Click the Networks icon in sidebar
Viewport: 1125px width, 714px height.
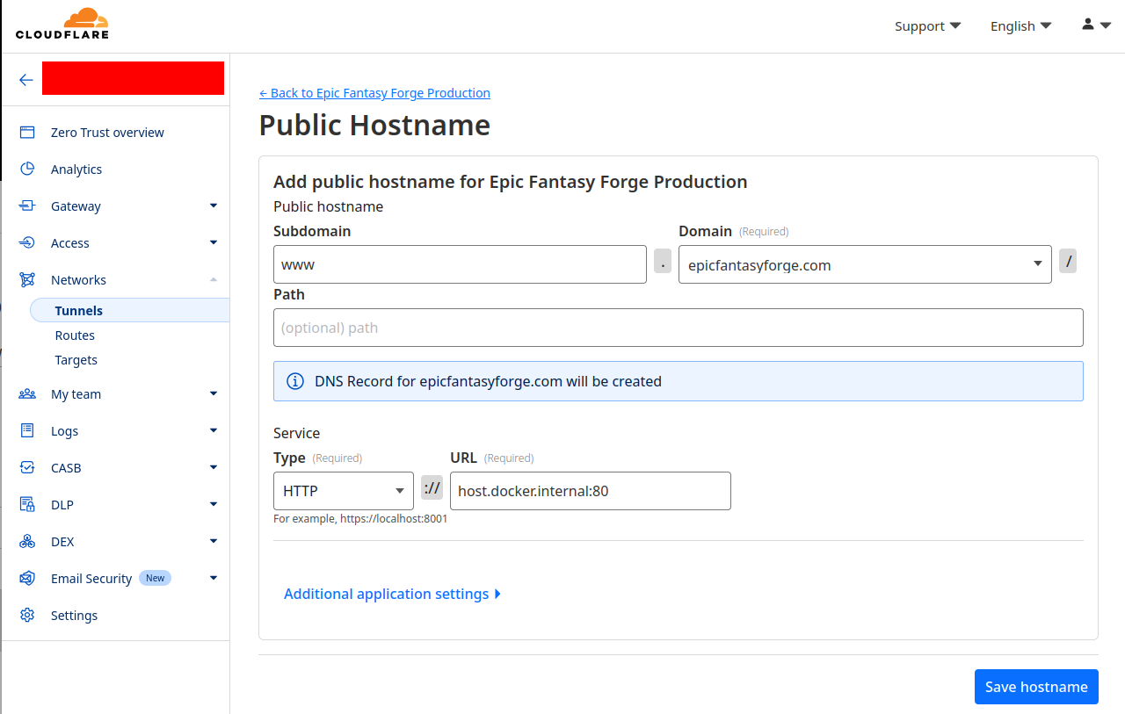pyautogui.click(x=27, y=280)
